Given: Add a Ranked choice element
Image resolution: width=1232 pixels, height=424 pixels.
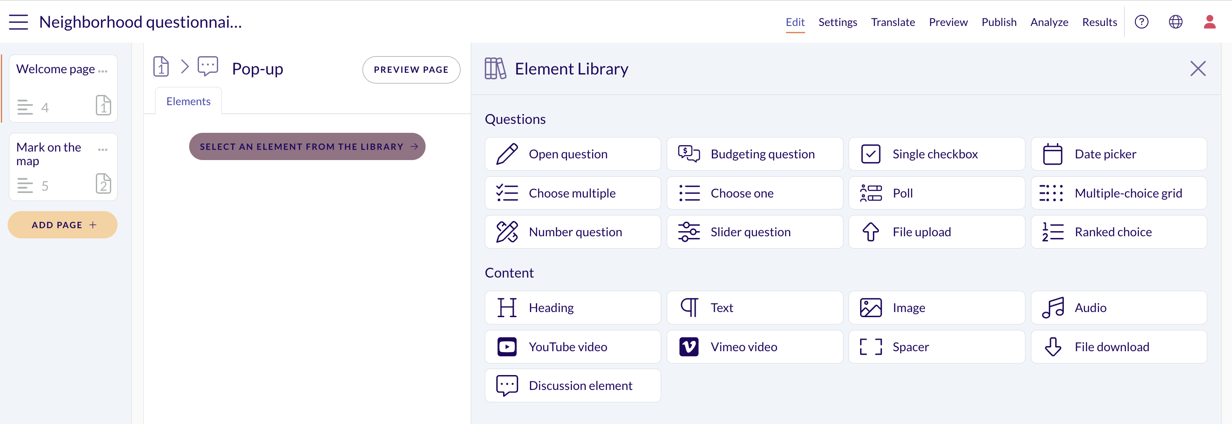Looking at the screenshot, I should [x=1119, y=232].
